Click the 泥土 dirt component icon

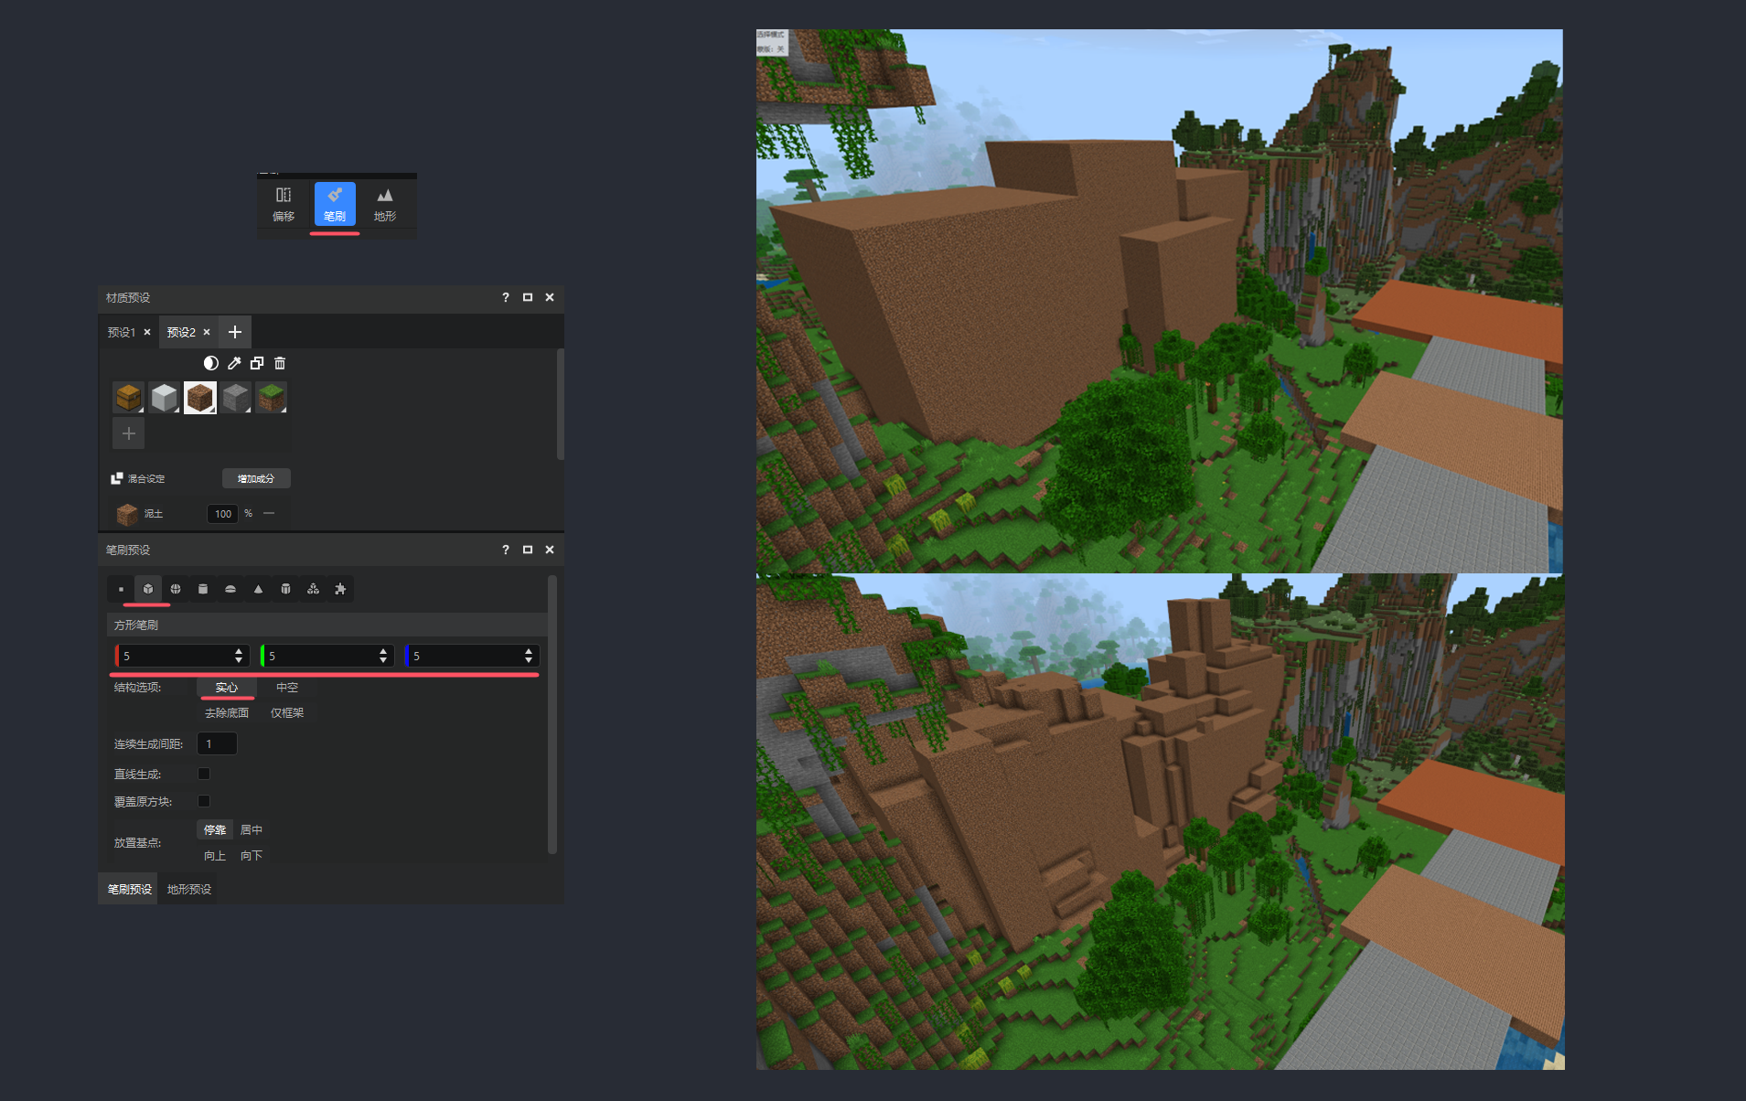click(x=127, y=514)
